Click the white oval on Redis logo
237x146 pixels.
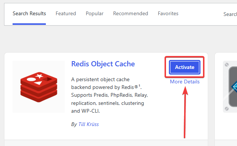pos(31,79)
